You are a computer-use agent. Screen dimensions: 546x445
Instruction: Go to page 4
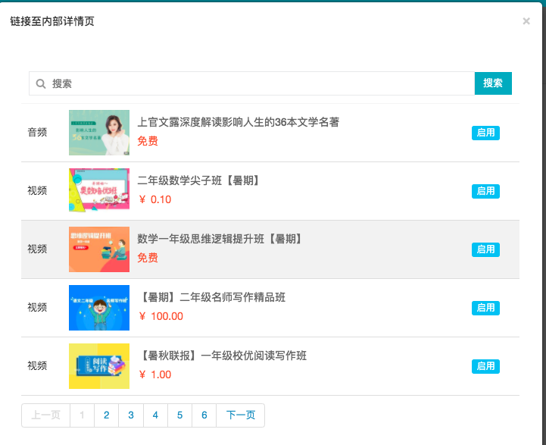click(x=155, y=415)
